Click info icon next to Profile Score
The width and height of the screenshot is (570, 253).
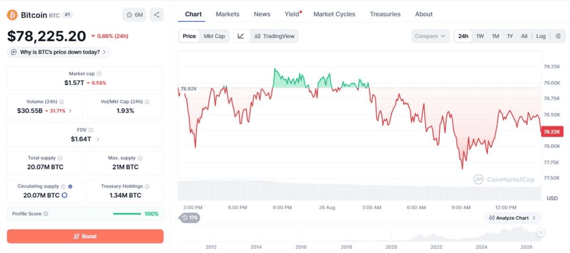click(x=46, y=214)
